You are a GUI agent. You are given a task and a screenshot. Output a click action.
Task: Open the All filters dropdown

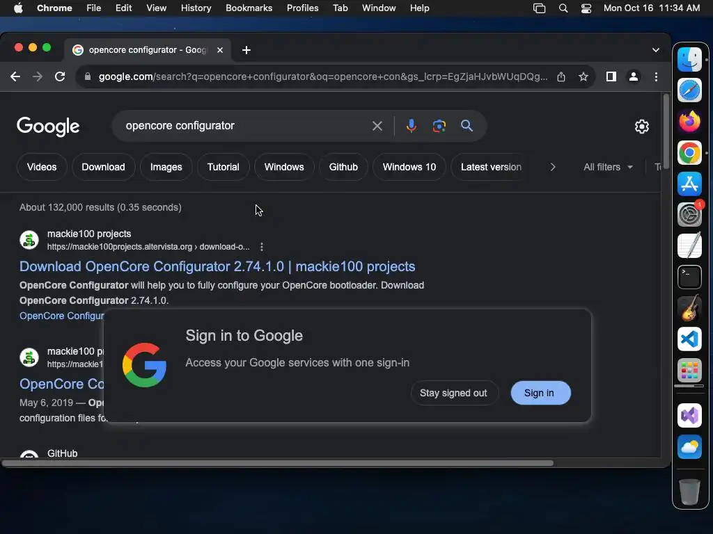(x=608, y=167)
